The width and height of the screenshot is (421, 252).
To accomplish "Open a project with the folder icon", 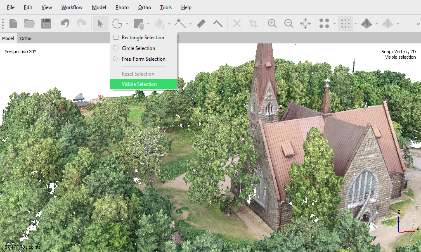I will [x=29, y=24].
